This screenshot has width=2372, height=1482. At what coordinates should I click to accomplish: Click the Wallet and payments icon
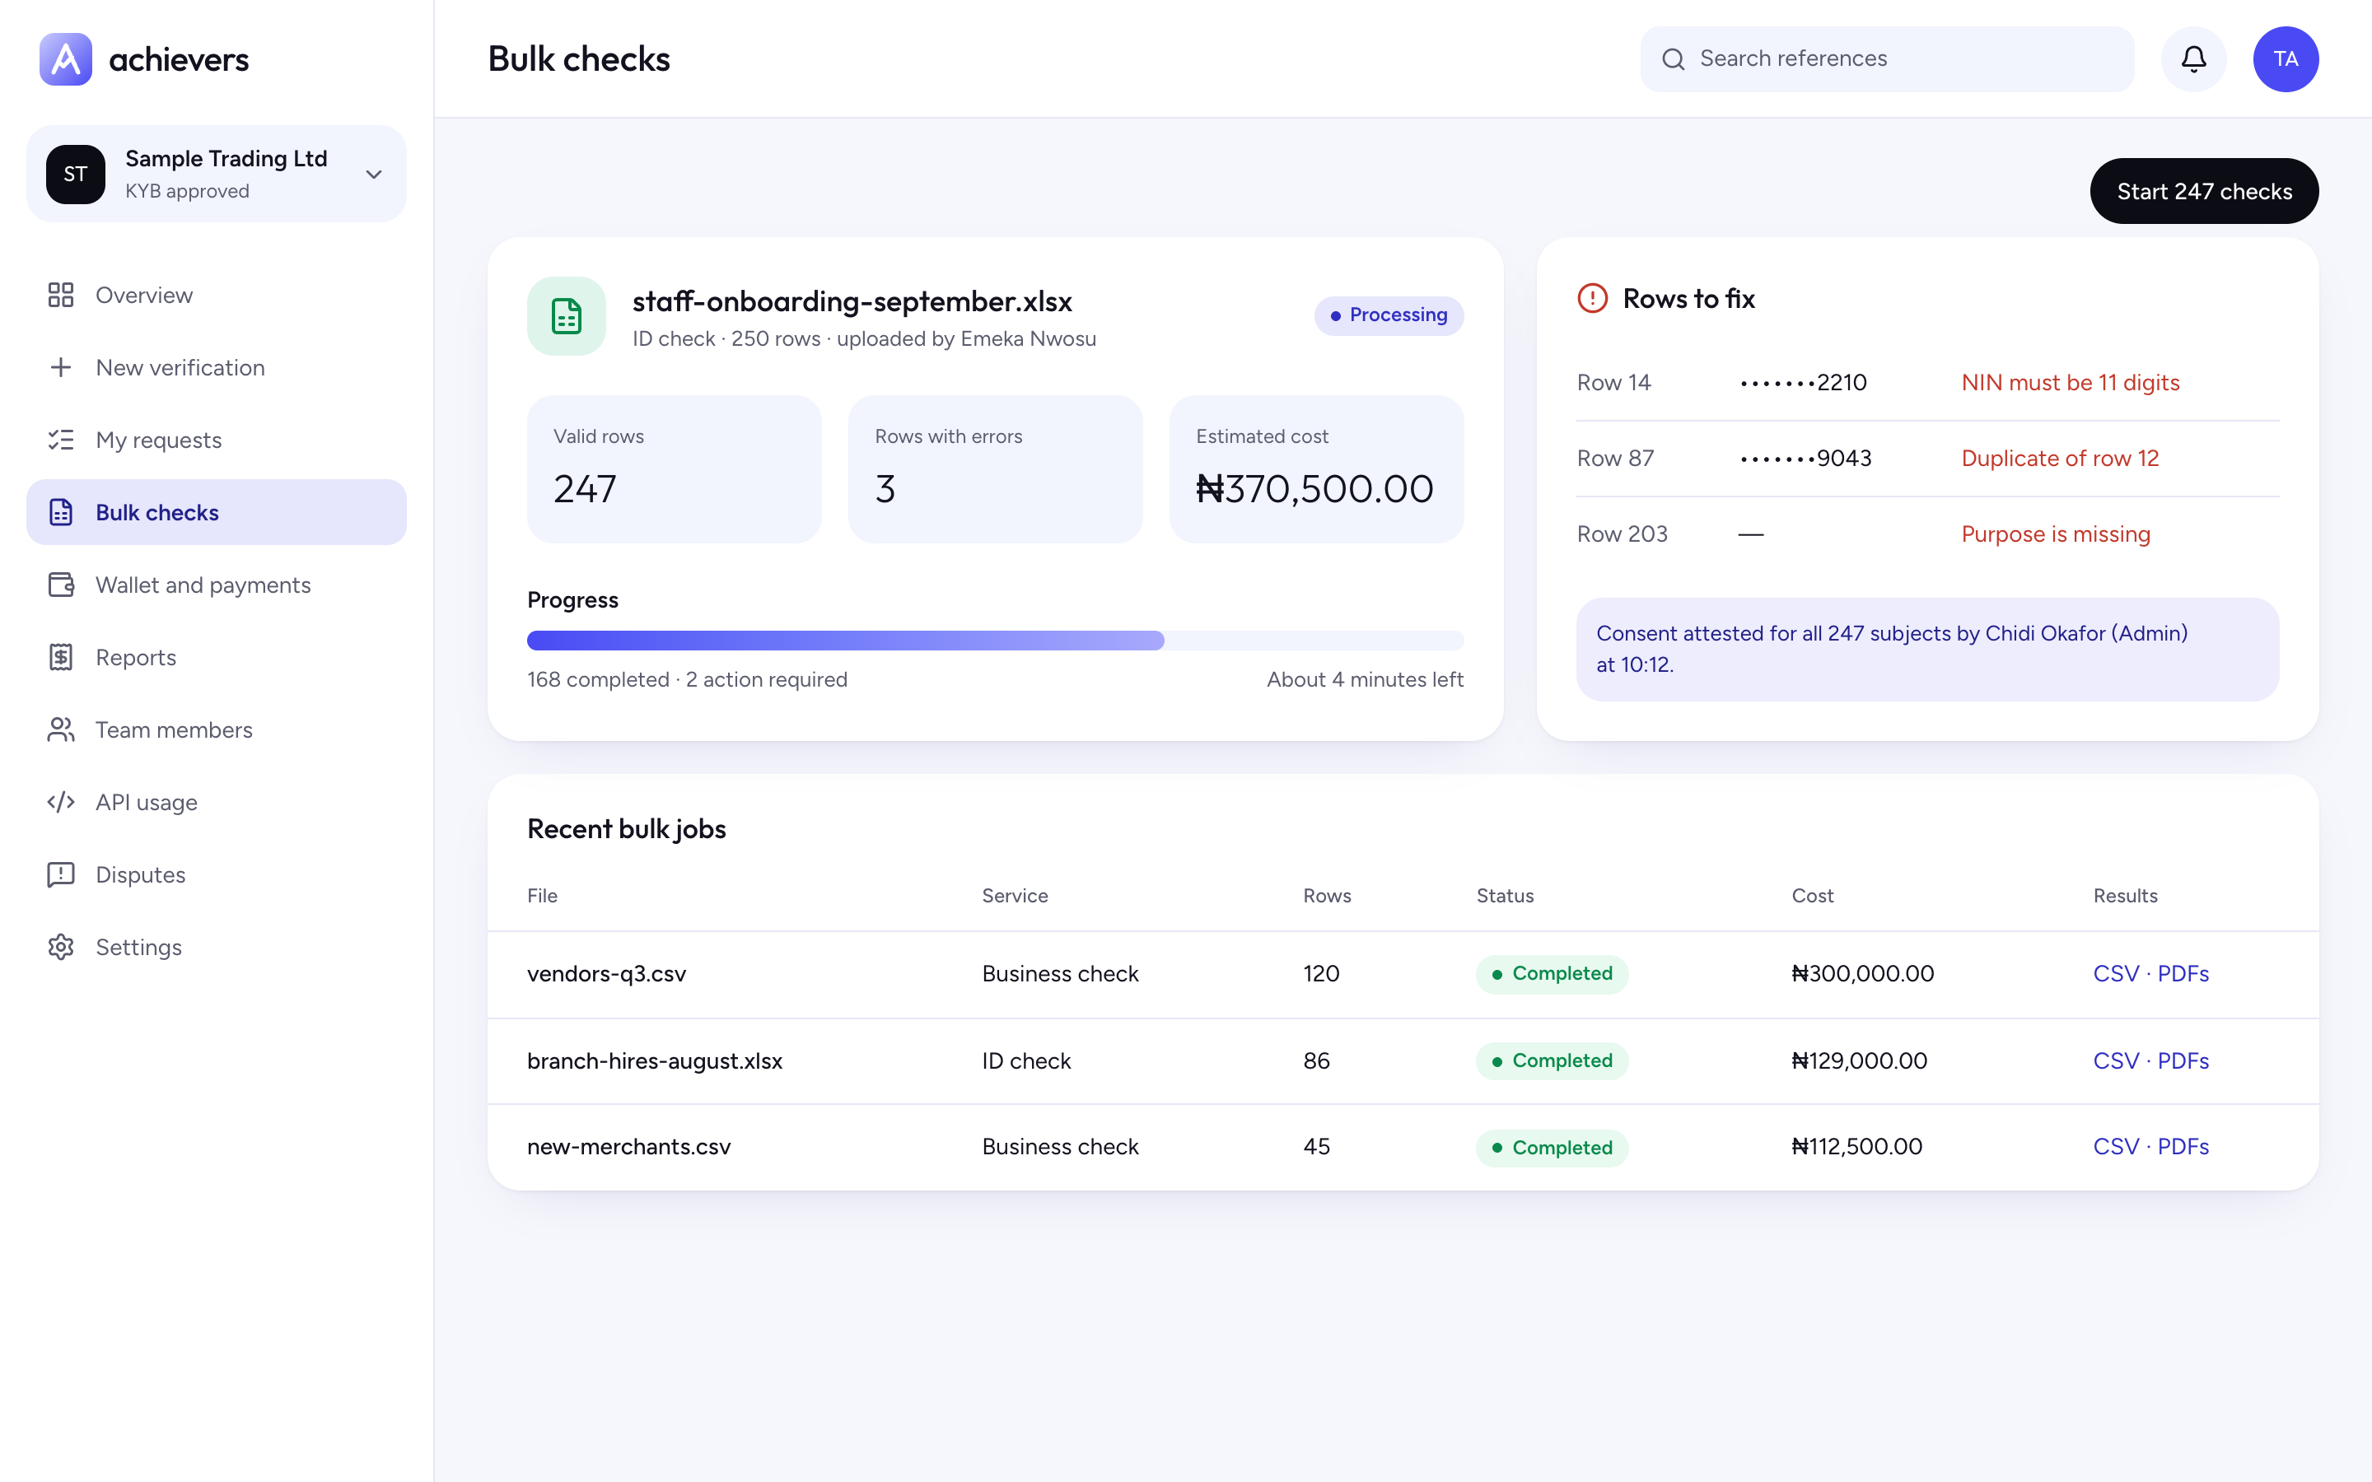tap(61, 585)
